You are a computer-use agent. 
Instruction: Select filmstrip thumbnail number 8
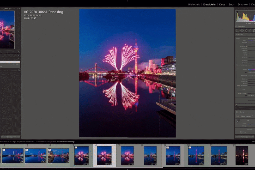[150, 155]
